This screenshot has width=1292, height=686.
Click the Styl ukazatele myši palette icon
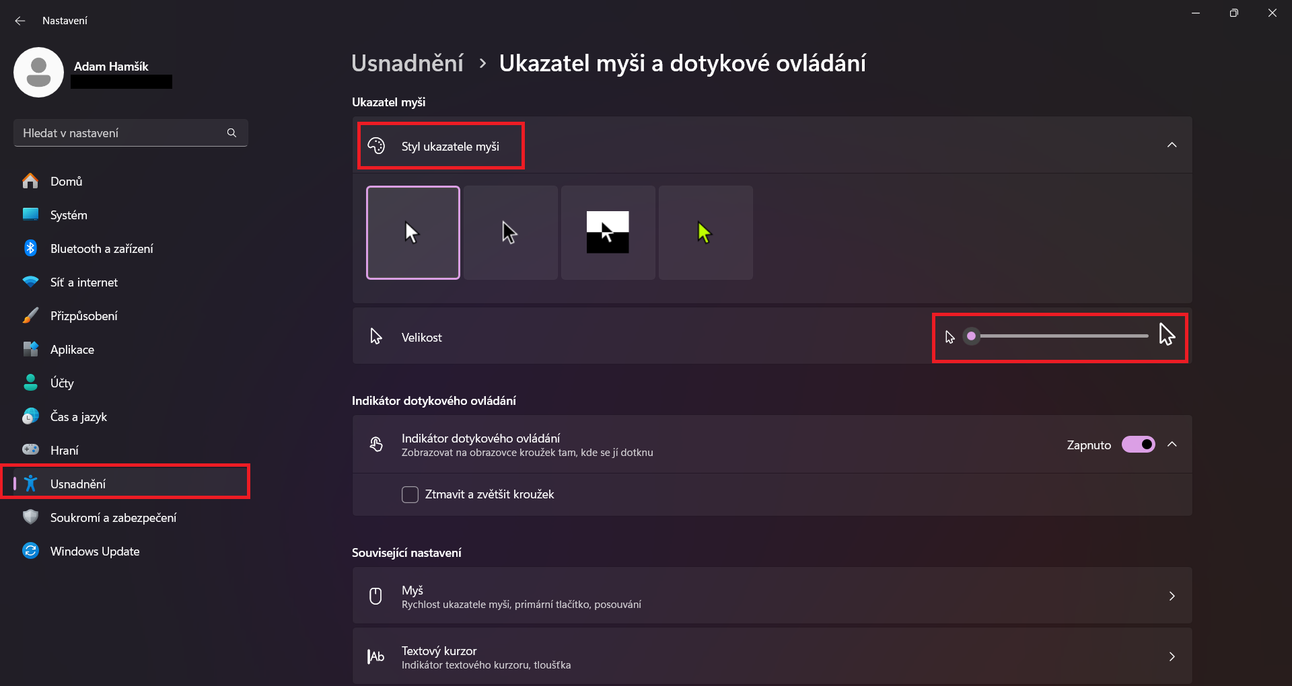point(377,145)
